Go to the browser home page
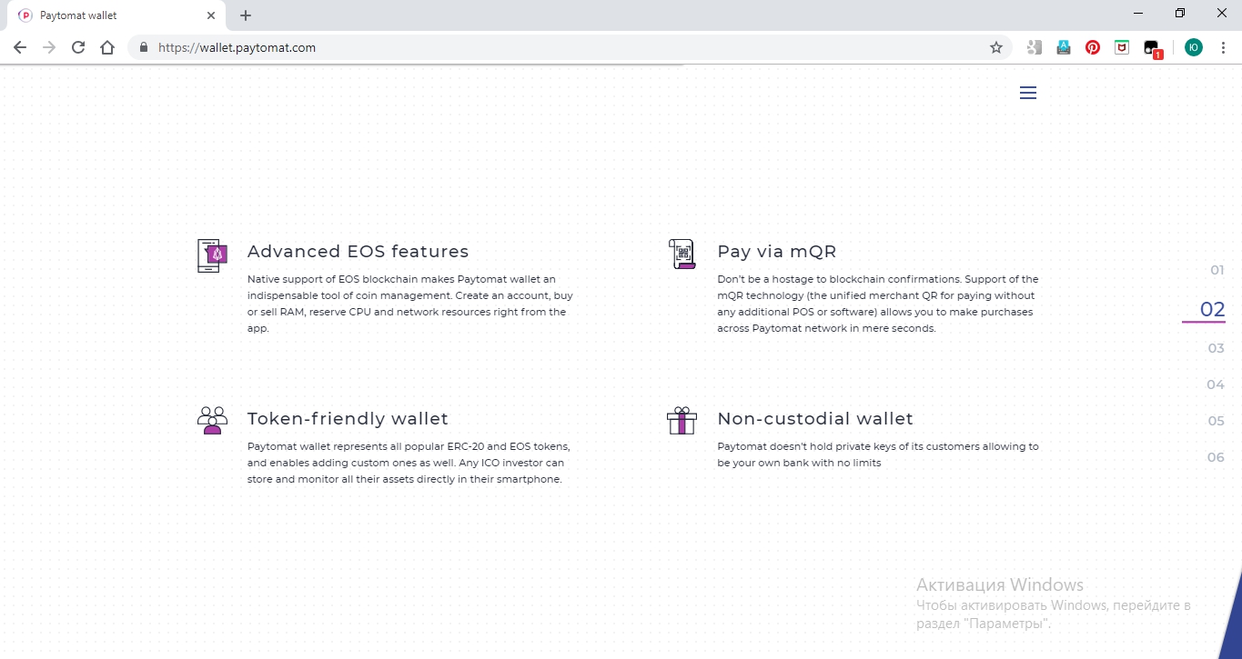The height and width of the screenshot is (659, 1242). point(107,47)
